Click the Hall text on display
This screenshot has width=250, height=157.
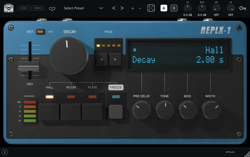click(214, 50)
